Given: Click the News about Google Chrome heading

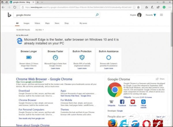Looking at the screenshot, I should 33,125.
